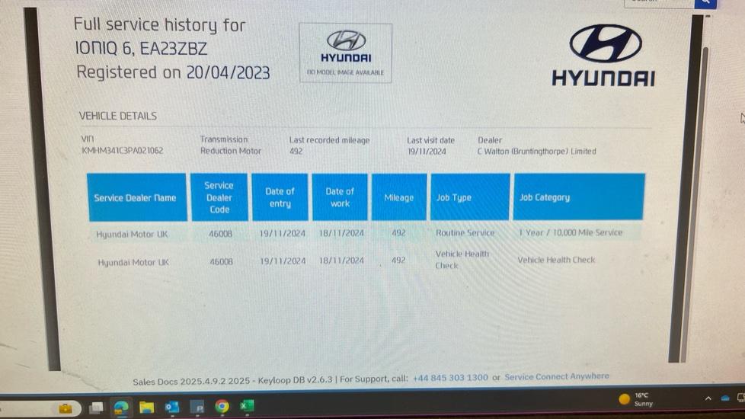Click the Vehicle Health Check job category cell
Image resolution: width=745 pixels, height=419 pixels.
point(556,260)
